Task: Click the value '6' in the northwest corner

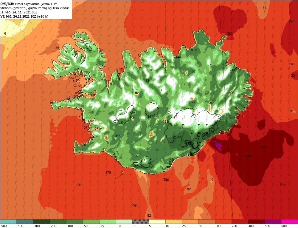Action: 5,33
